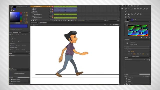Delete the selected timeline layer
Screen dimensions: 160x90
[35, 20]
